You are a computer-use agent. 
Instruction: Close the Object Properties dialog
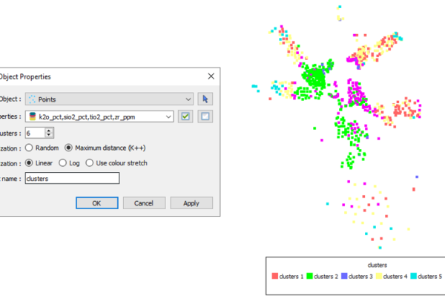pos(211,76)
